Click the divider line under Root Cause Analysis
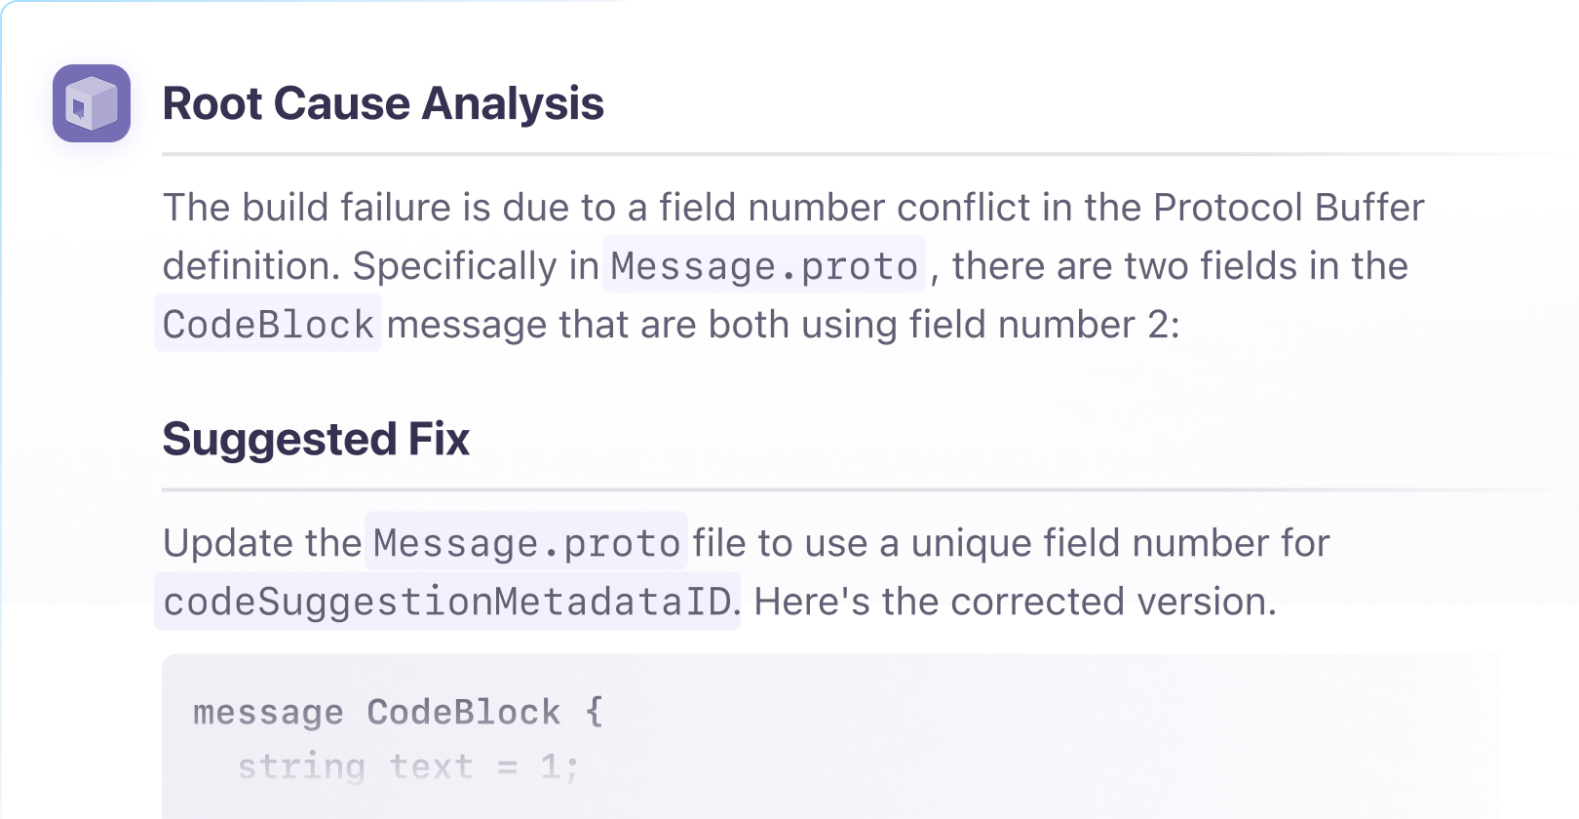The height and width of the screenshot is (819, 1579). click(x=858, y=154)
